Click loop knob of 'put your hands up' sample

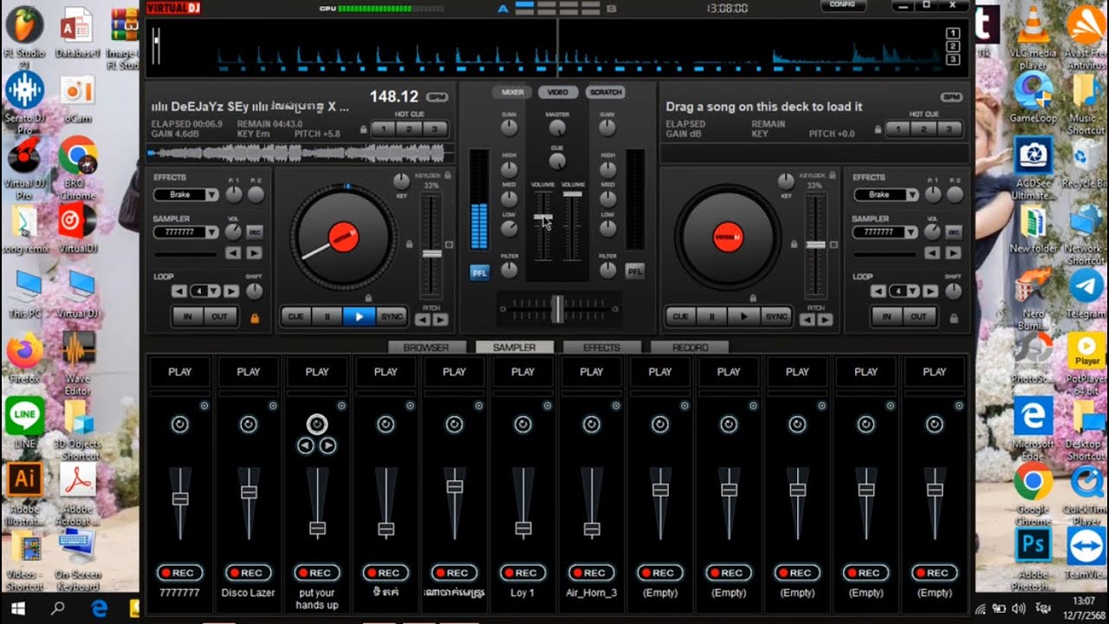317,424
